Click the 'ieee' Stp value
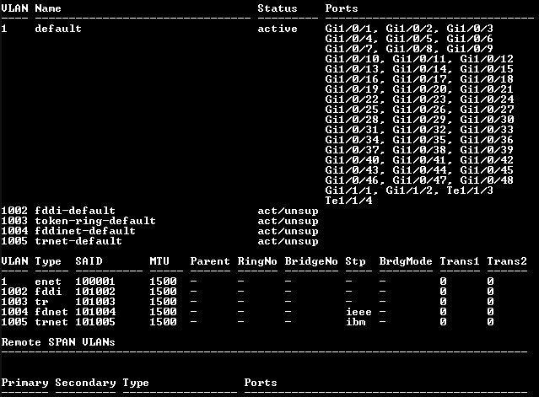Screen dimensions: 539x397 click(x=358, y=312)
